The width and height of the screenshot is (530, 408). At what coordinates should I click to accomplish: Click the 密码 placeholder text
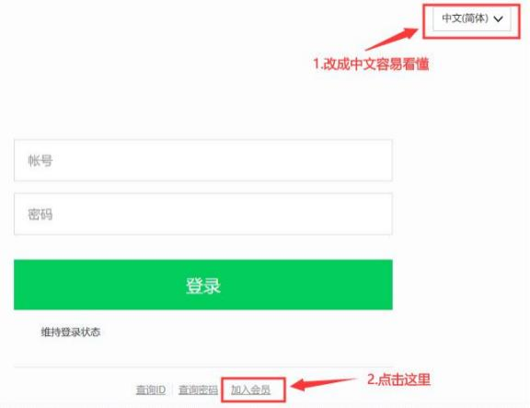(40, 215)
